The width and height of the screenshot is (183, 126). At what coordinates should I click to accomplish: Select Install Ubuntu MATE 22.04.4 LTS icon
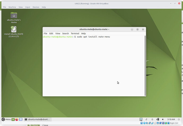point(14,32)
